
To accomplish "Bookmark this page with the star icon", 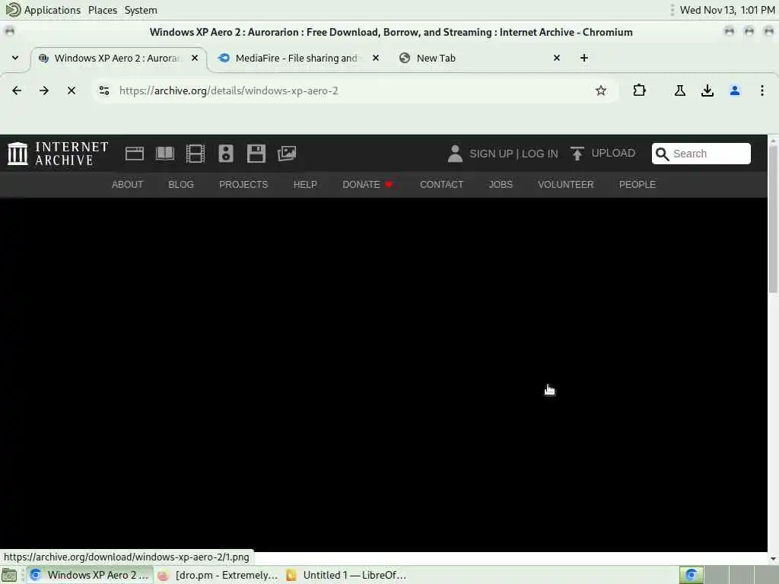I will coord(601,90).
